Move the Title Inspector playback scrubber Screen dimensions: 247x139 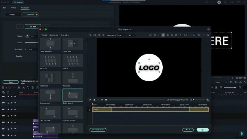tap(106, 100)
